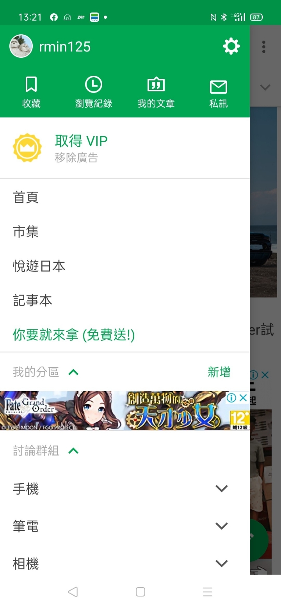Collapse the 討論群組 section

pos(73,451)
